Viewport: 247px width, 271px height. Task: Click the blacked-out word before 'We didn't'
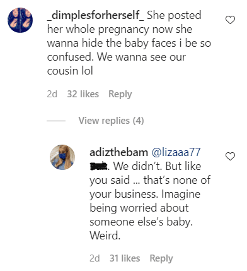(98, 167)
